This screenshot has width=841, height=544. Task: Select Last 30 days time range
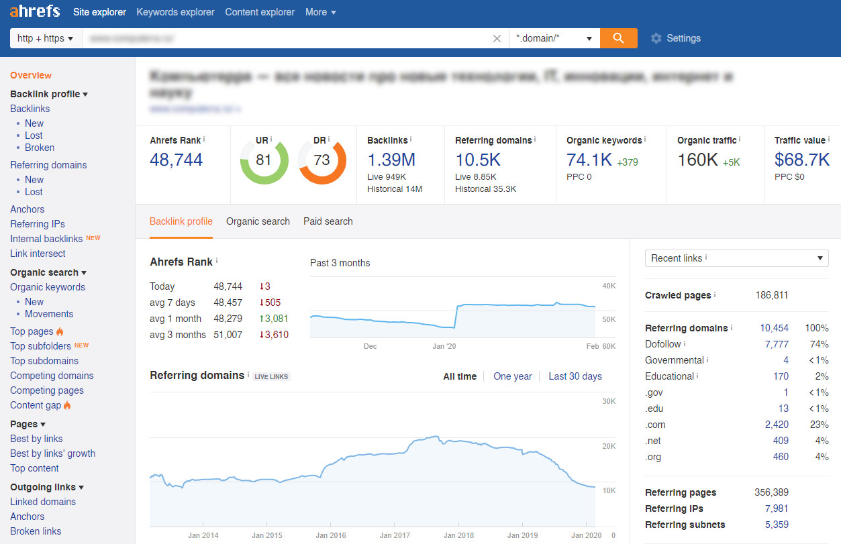575,376
